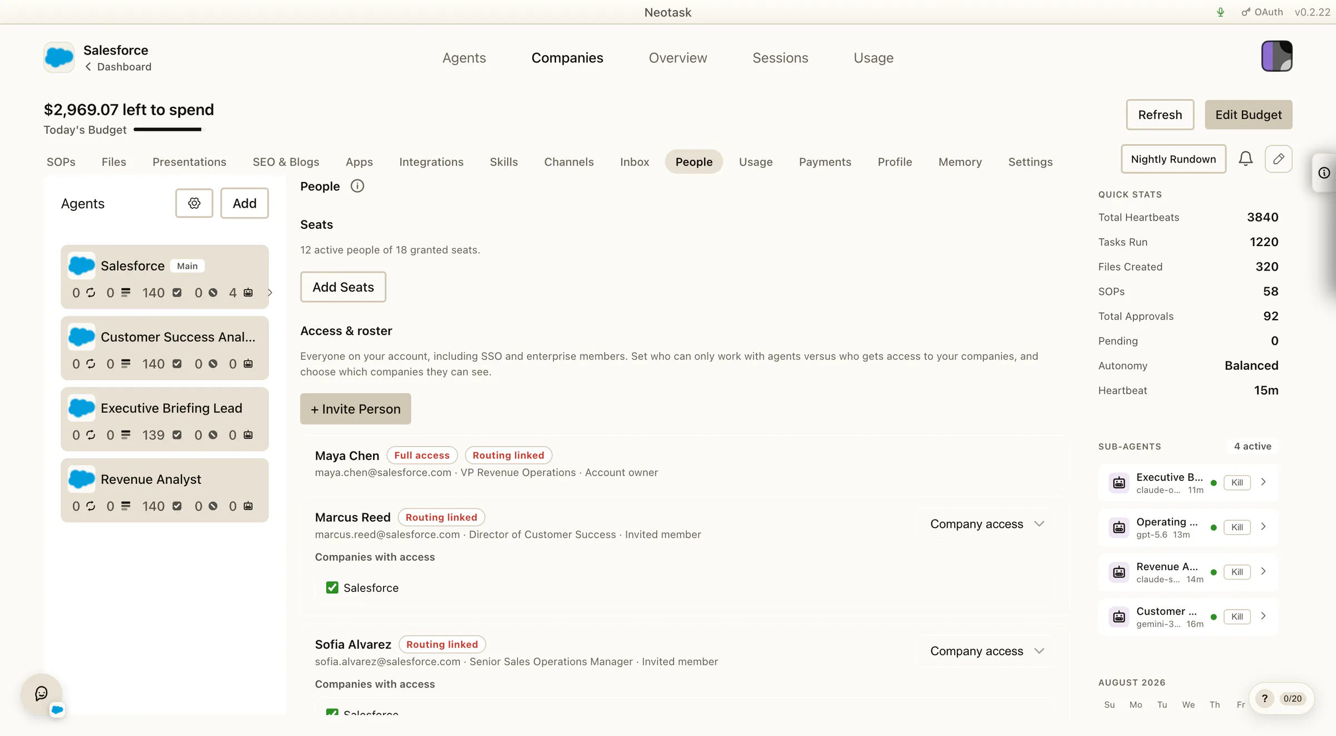Click the pencil edit icon
The height and width of the screenshot is (736, 1336).
1279,159
